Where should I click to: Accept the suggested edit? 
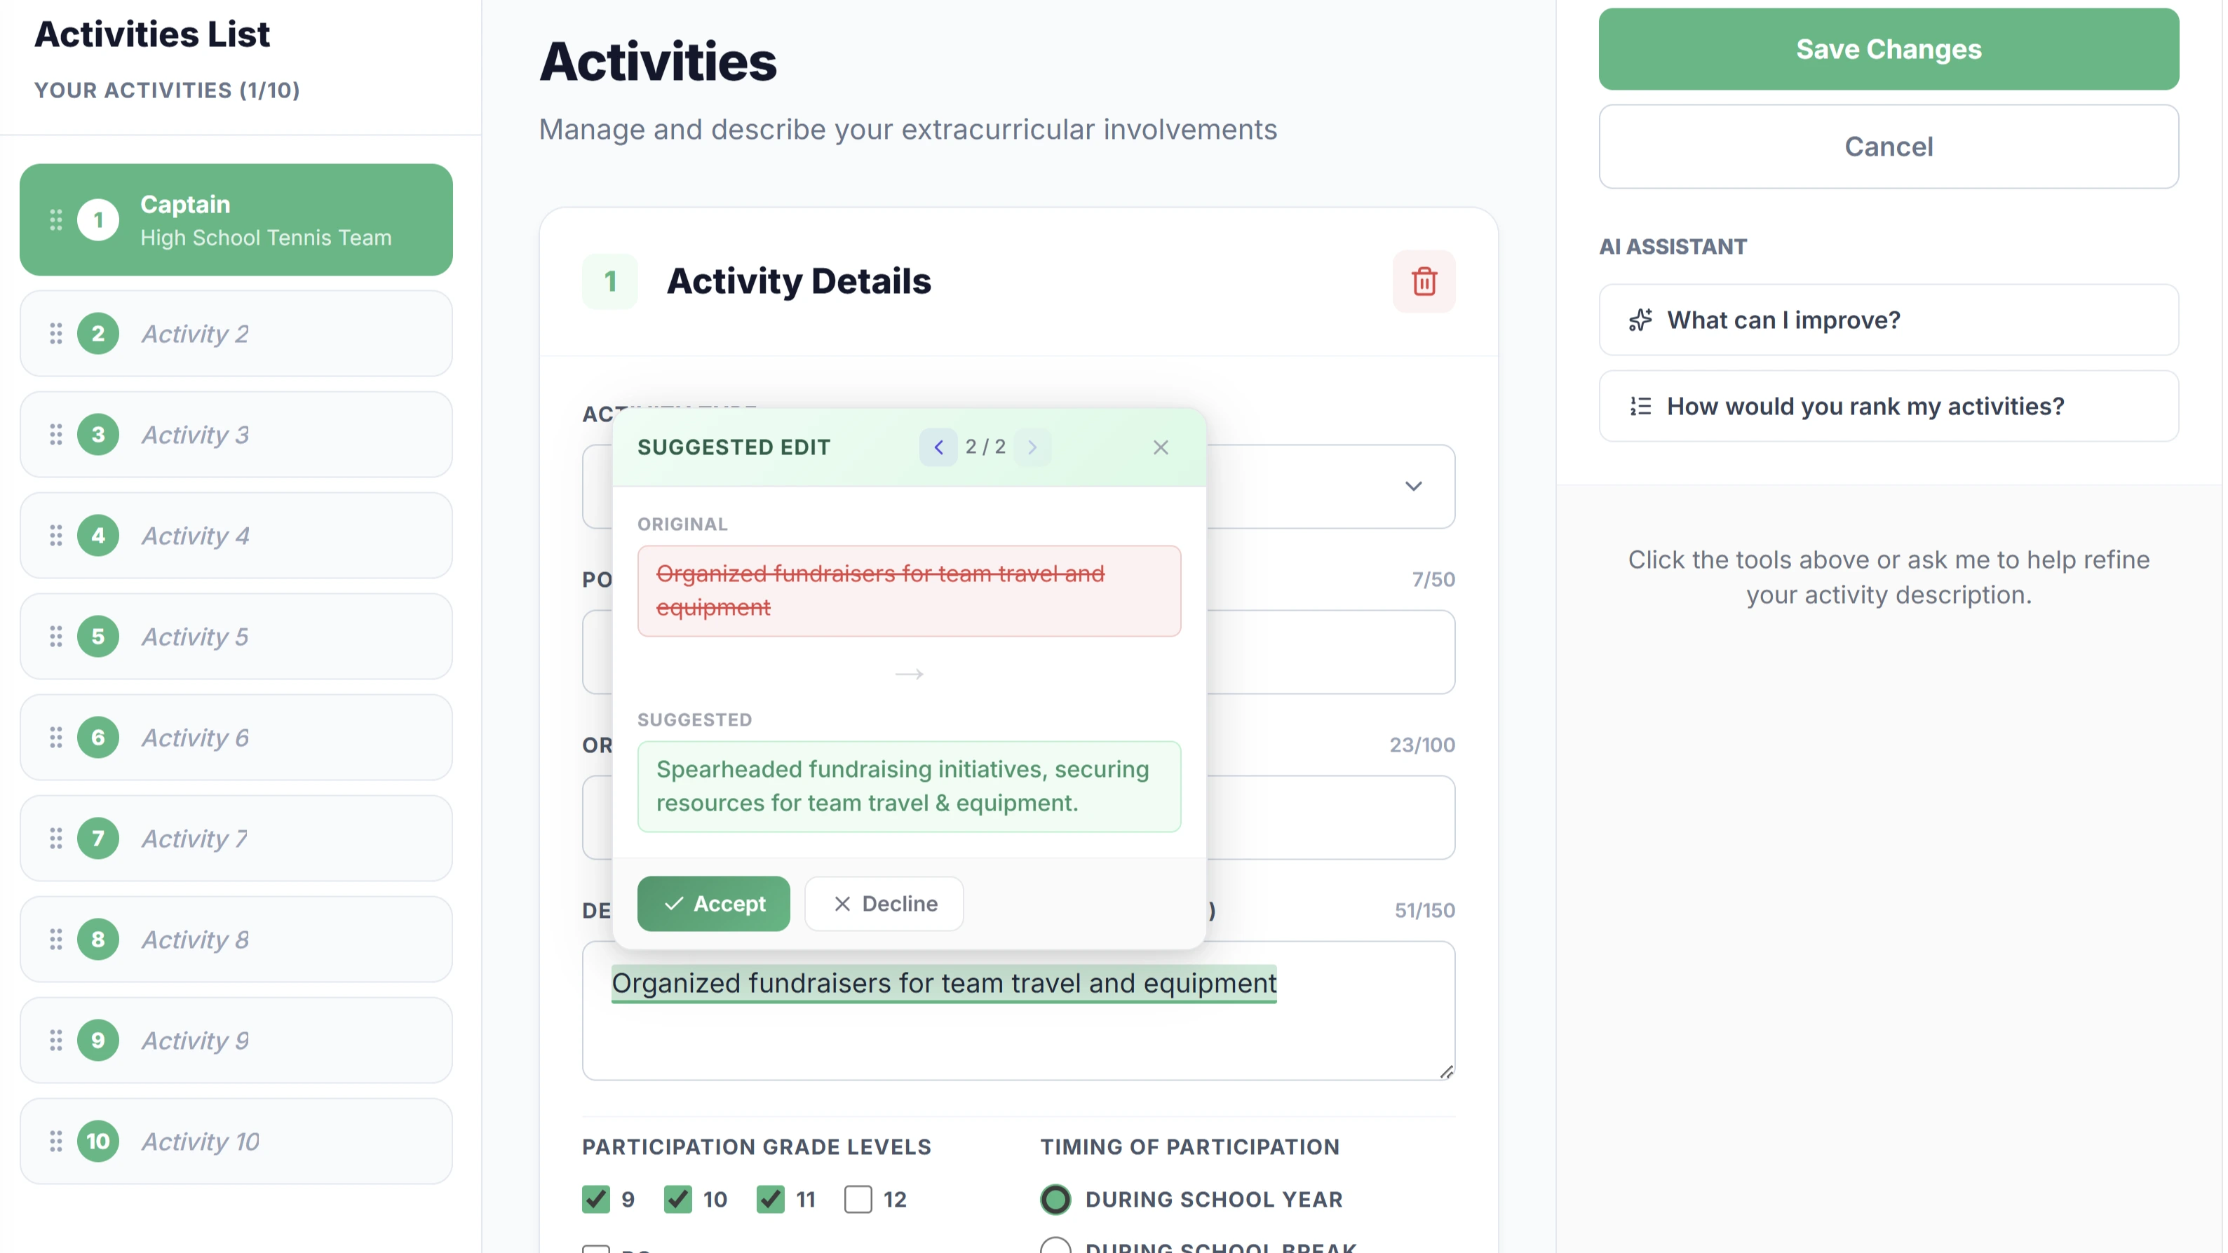tap(713, 904)
